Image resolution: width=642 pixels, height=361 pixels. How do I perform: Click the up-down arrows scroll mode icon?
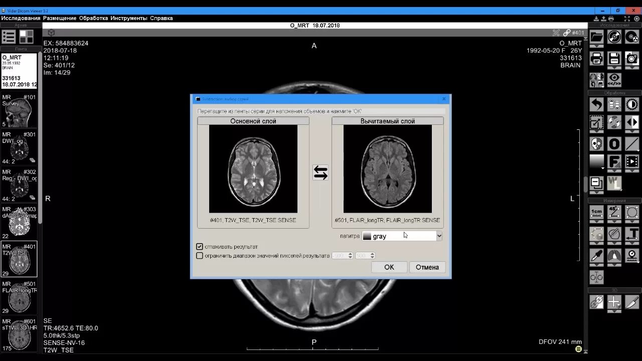click(x=614, y=104)
